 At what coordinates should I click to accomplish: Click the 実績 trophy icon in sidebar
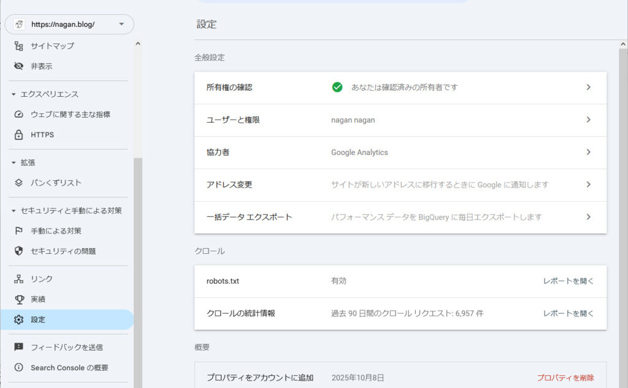(x=19, y=299)
